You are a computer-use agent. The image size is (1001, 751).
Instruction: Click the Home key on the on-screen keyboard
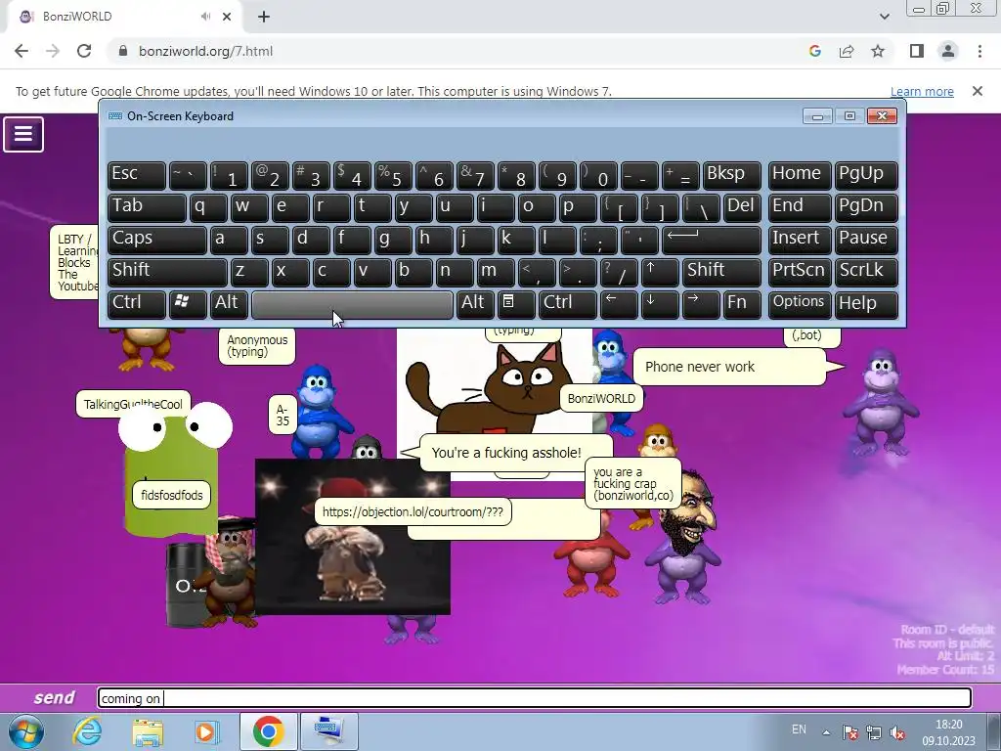pos(800,174)
